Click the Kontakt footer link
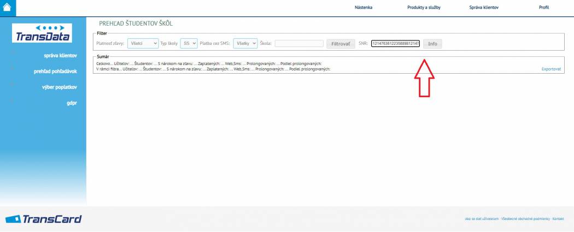 pyautogui.click(x=558, y=219)
